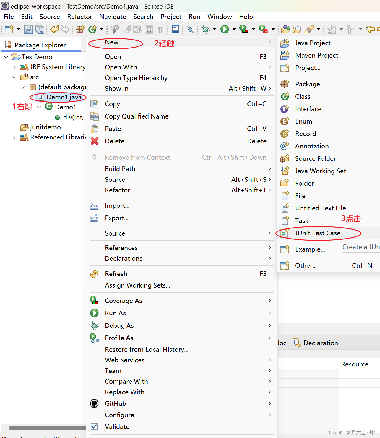
Task: Click the New Java Class toolbar icon
Action: pyautogui.click(x=92, y=29)
